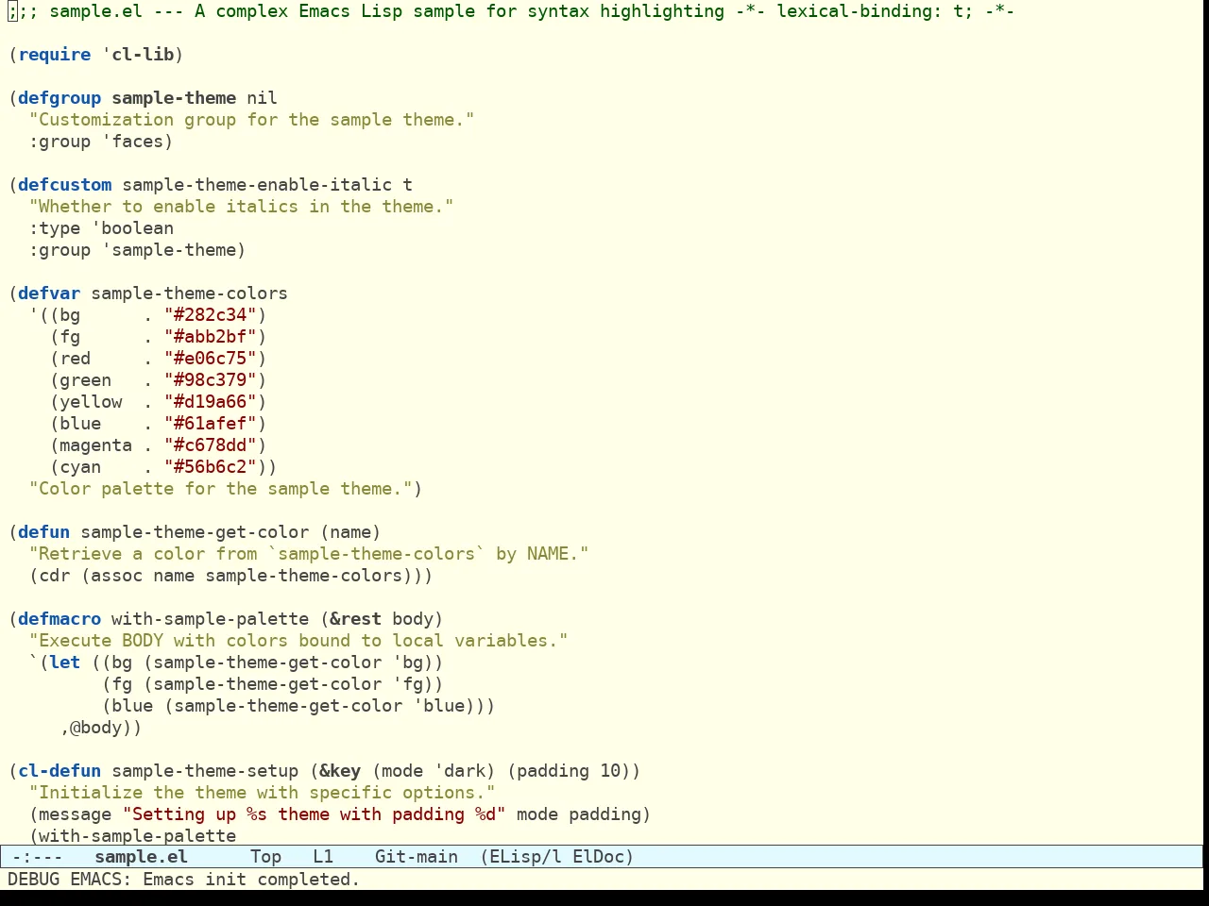Click the L1 line number indicator
1209x906 pixels.
tap(323, 857)
